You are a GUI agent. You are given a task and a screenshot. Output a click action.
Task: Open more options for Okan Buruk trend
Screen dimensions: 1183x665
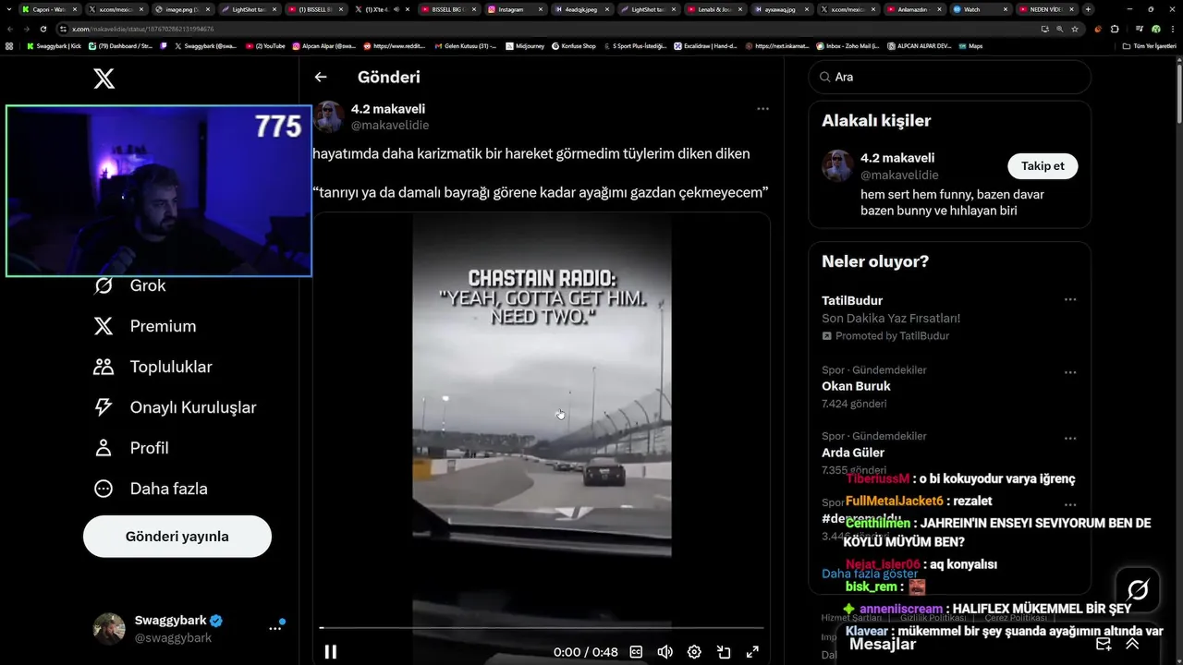(x=1070, y=372)
